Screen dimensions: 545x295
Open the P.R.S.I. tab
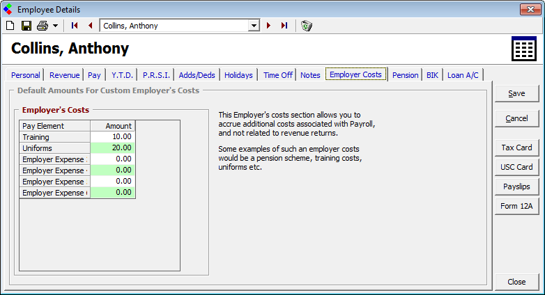point(156,75)
